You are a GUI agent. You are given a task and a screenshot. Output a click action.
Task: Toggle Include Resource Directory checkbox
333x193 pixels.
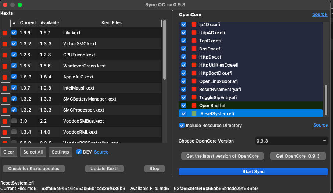182,125
